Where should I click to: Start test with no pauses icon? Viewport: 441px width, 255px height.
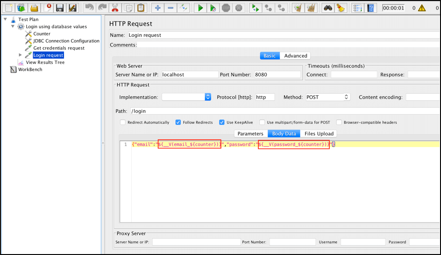[x=213, y=7]
